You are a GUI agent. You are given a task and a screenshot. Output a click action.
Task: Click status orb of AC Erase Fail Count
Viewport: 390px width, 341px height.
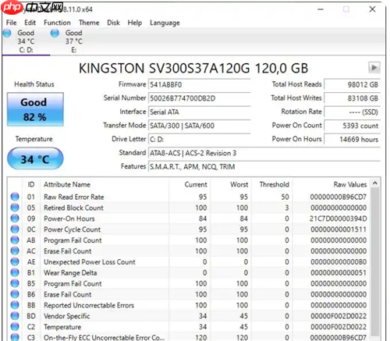[x=15, y=250]
